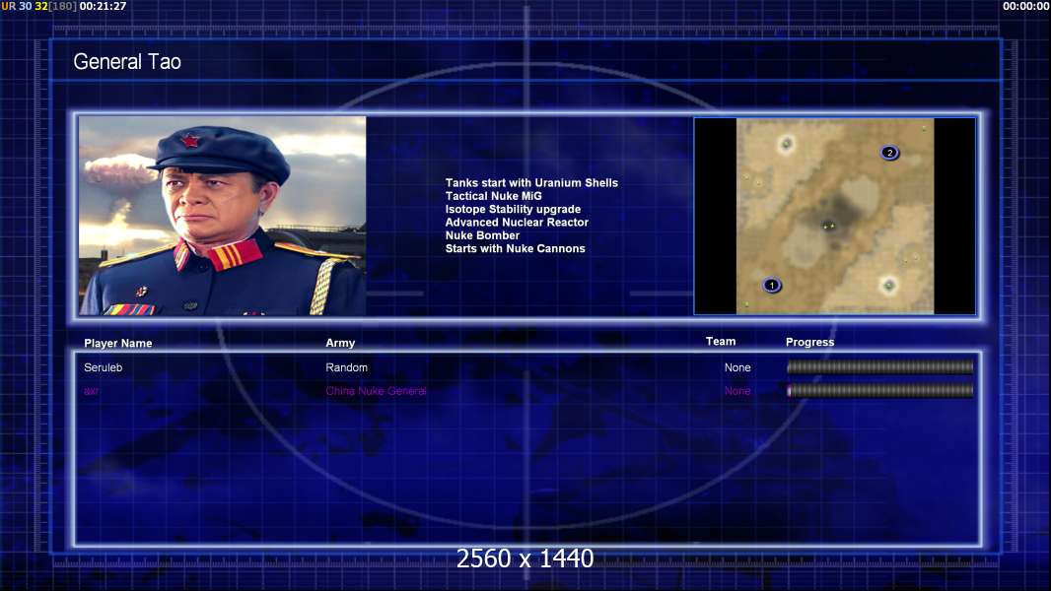Click the Player Name column header

pos(118,343)
